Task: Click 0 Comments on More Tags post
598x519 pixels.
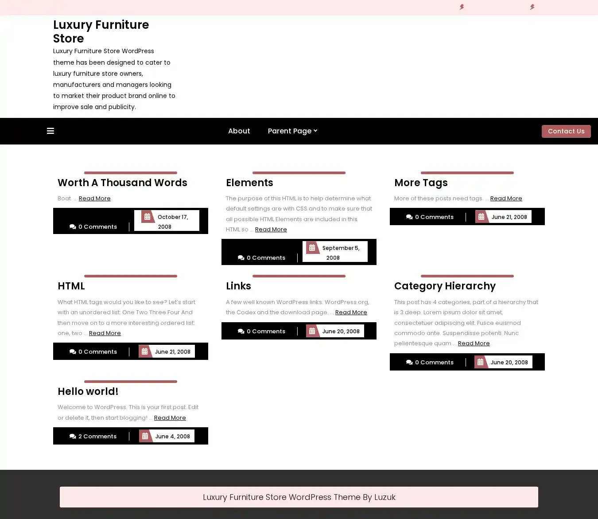Action: [x=434, y=217]
